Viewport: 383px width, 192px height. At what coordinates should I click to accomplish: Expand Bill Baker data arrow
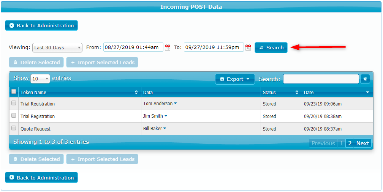tap(165, 128)
